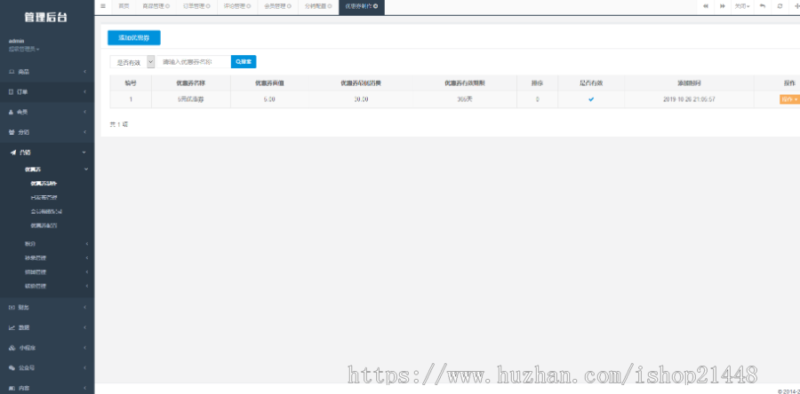
Task: Close the 会员管理 tab via its x icon
Action: (289, 6)
